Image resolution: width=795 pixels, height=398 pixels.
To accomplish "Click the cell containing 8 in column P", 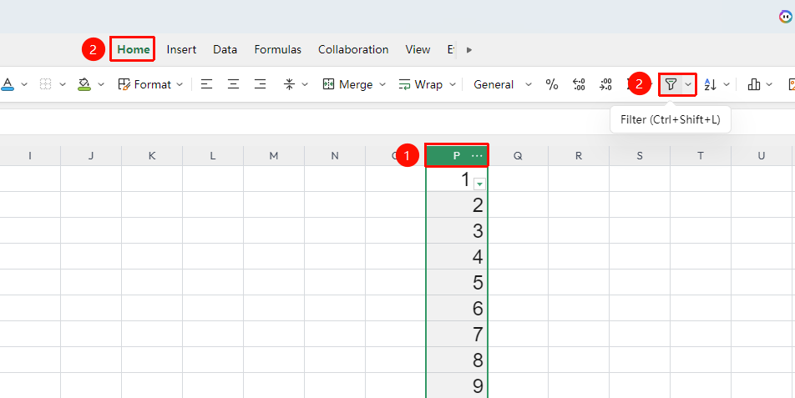I will coord(457,360).
